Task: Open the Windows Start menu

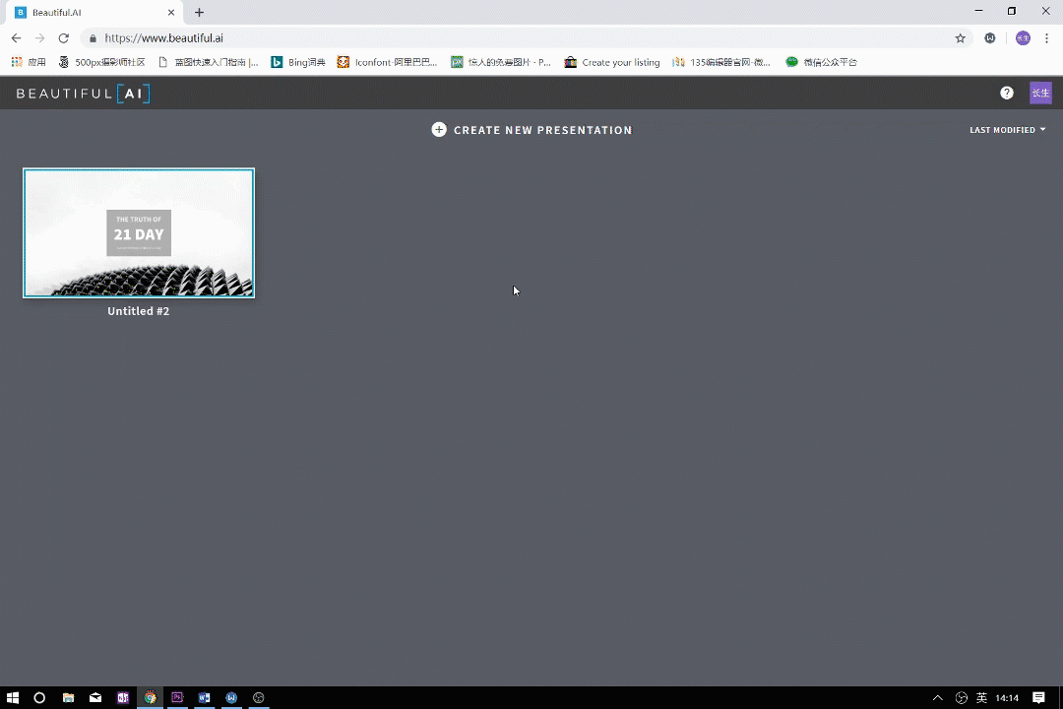Action: click(12, 697)
